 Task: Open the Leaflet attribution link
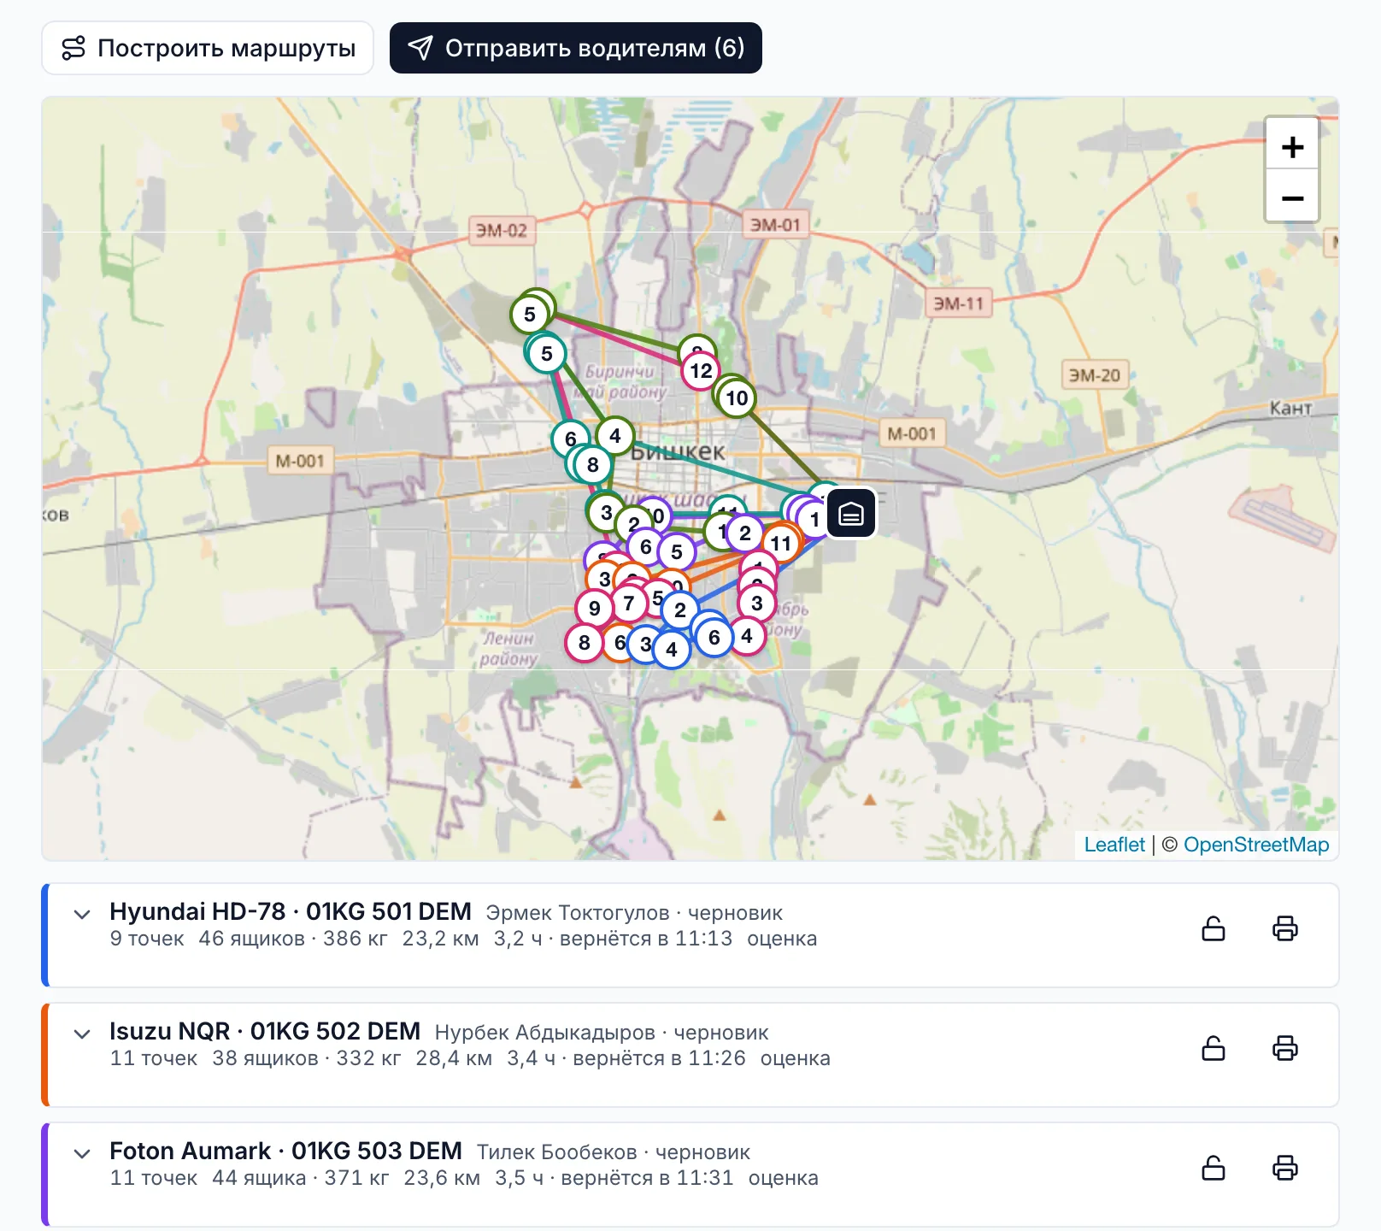tap(1114, 845)
